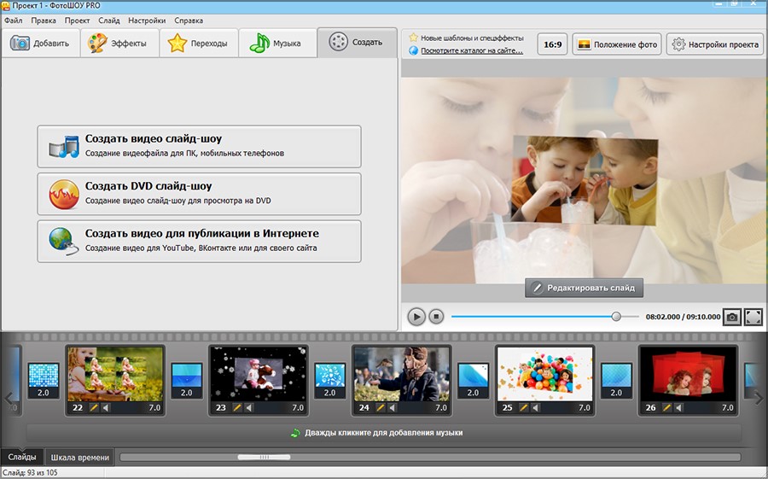Click slide 24 duration 7.0
The width and height of the screenshot is (768, 479).
[x=441, y=407]
